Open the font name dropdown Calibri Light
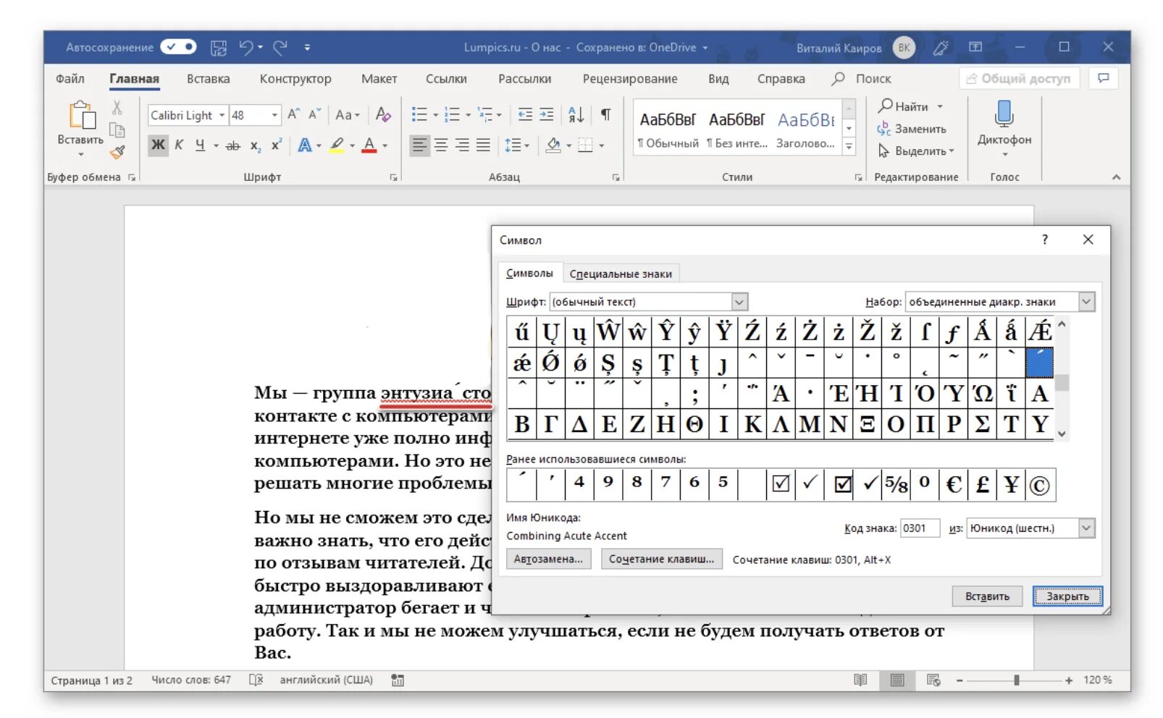Image resolution: width=1163 pixels, height=718 pixels. (x=222, y=115)
